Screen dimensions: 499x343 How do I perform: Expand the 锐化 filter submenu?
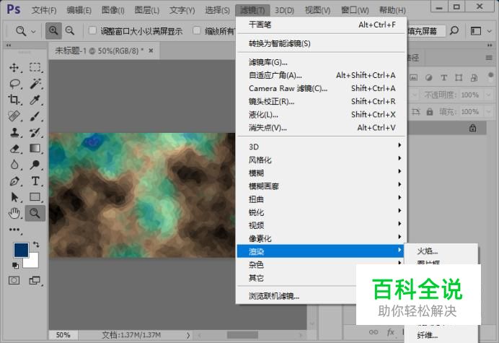pyautogui.click(x=322, y=212)
